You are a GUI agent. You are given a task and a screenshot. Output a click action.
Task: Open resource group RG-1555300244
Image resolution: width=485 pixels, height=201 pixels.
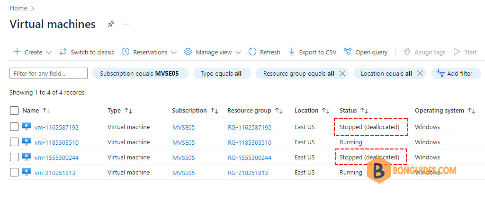pos(250,158)
